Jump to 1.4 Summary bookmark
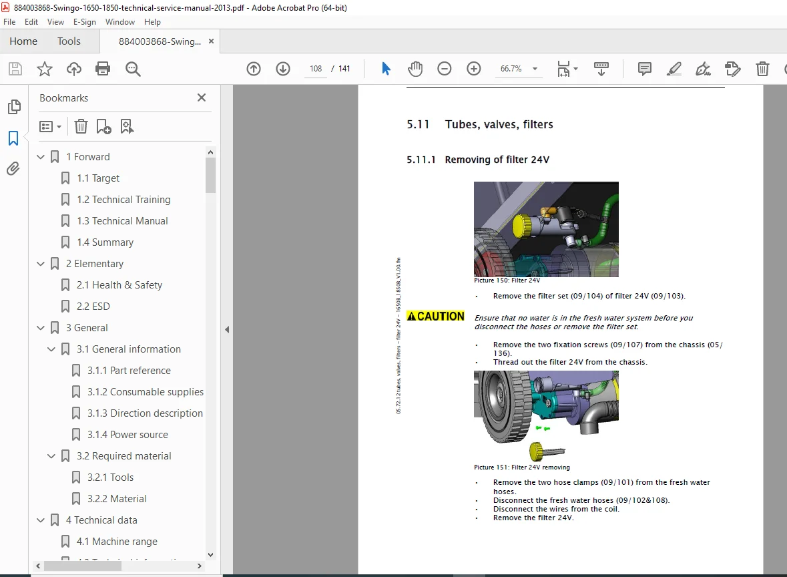This screenshot has width=787, height=577. pyautogui.click(x=105, y=242)
